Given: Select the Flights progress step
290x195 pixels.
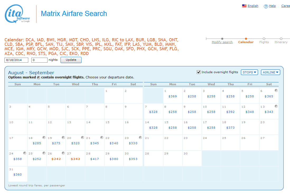Looking at the screenshot, I should tap(264, 42).
